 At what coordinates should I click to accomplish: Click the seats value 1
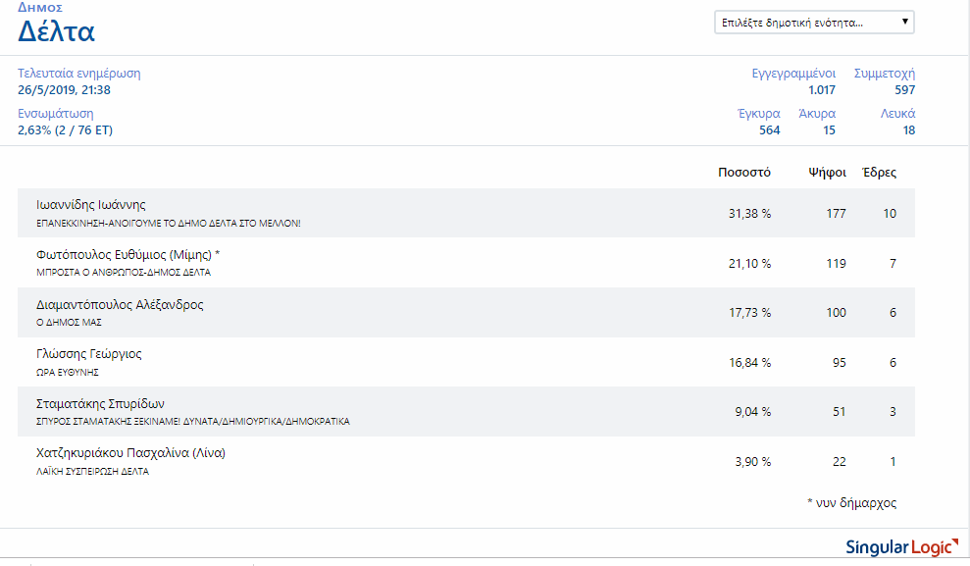click(x=893, y=461)
